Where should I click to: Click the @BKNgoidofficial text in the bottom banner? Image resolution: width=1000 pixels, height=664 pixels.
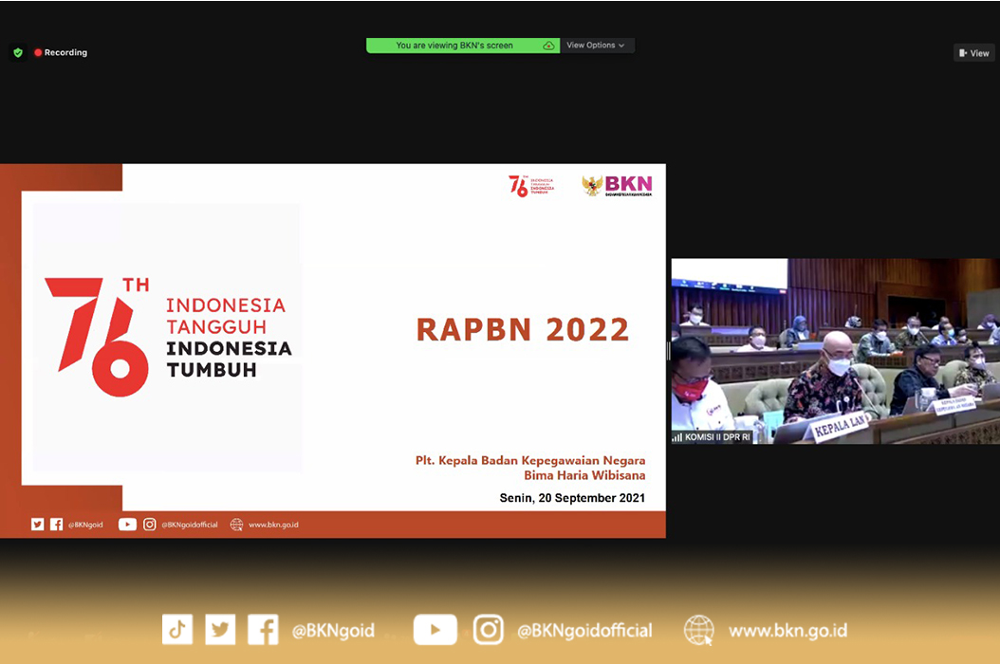click(x=584, y=630)
